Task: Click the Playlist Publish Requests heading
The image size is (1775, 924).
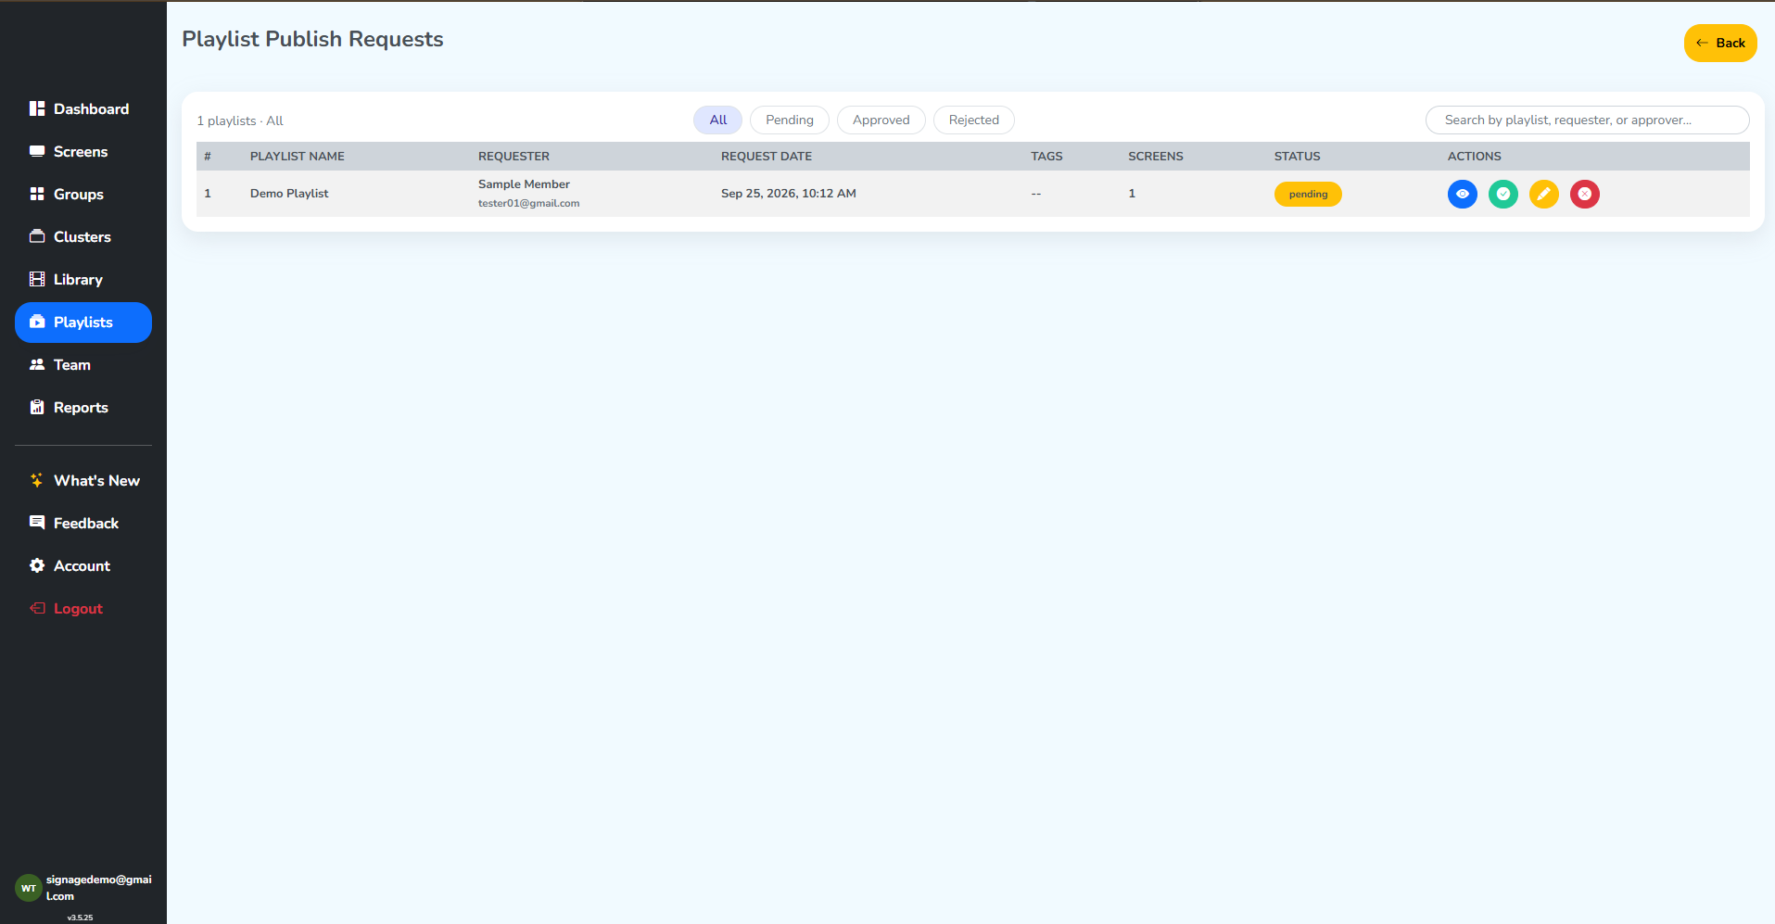Action: [312, 39]
